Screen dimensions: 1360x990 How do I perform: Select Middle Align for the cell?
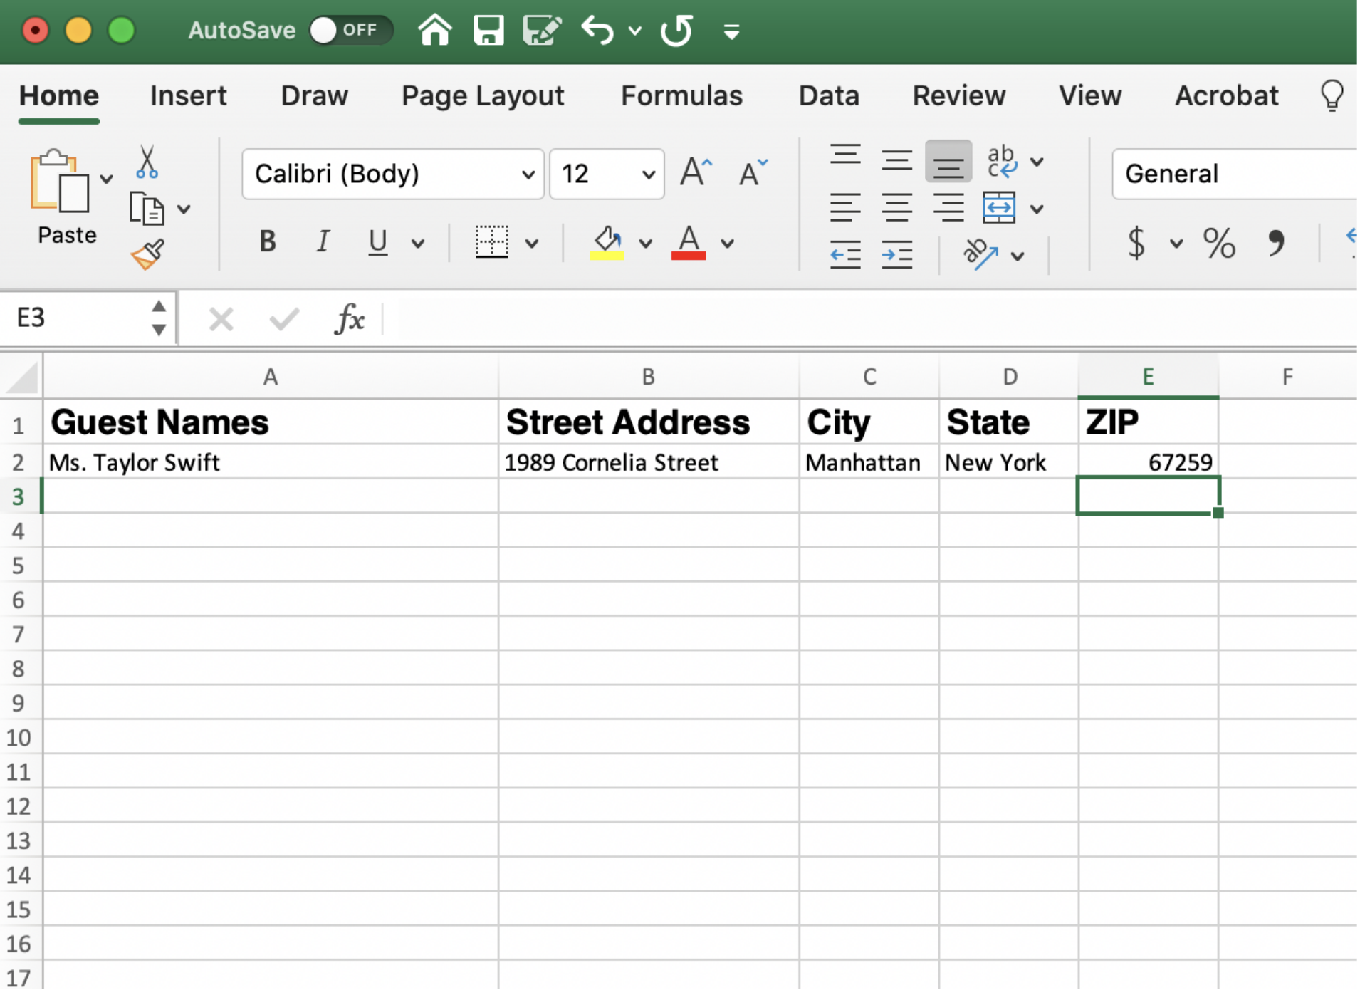click(x=896, y=160)
